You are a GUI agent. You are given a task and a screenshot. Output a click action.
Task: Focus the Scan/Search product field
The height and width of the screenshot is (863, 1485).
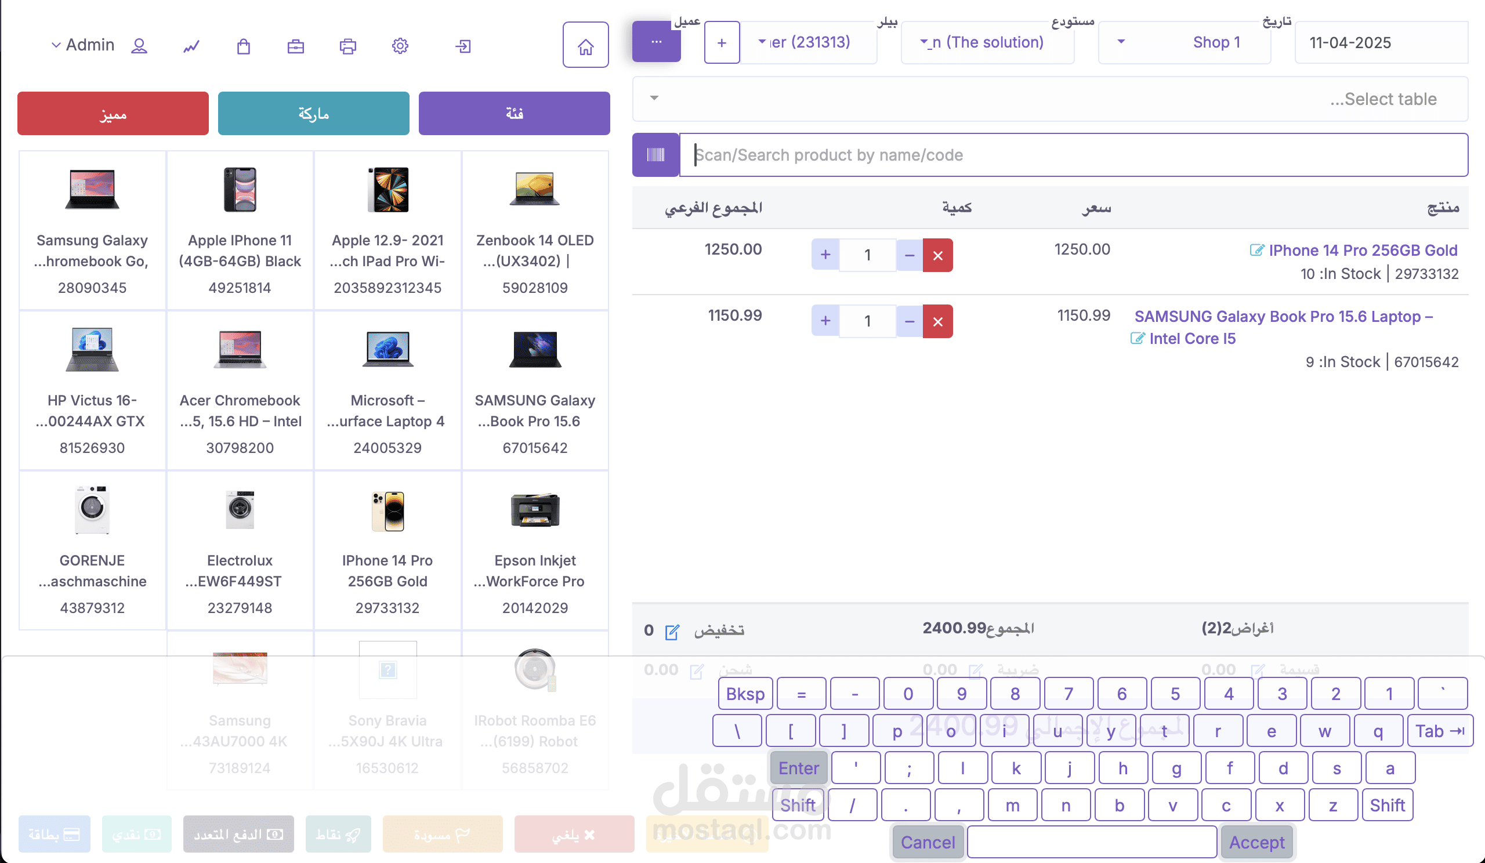1073,155
